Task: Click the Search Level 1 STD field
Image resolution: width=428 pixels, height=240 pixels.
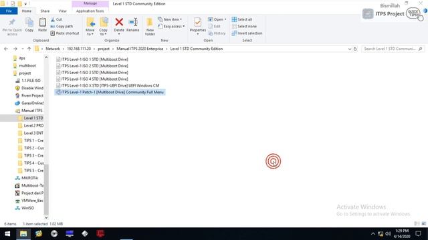Action: coord(393,49)
